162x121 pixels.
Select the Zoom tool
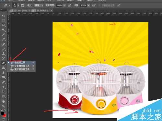[x=4, y=106]
